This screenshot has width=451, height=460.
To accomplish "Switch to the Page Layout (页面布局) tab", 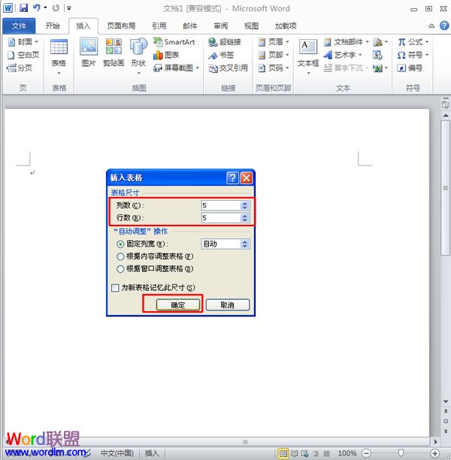I will point(121,26).
